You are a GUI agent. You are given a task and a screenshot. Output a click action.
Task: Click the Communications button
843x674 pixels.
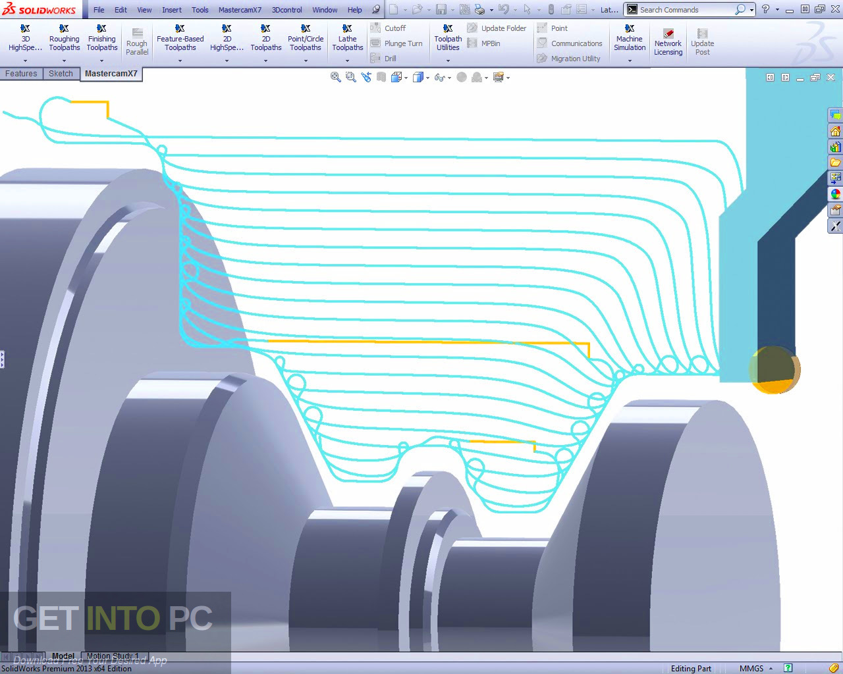coord(570,43)
